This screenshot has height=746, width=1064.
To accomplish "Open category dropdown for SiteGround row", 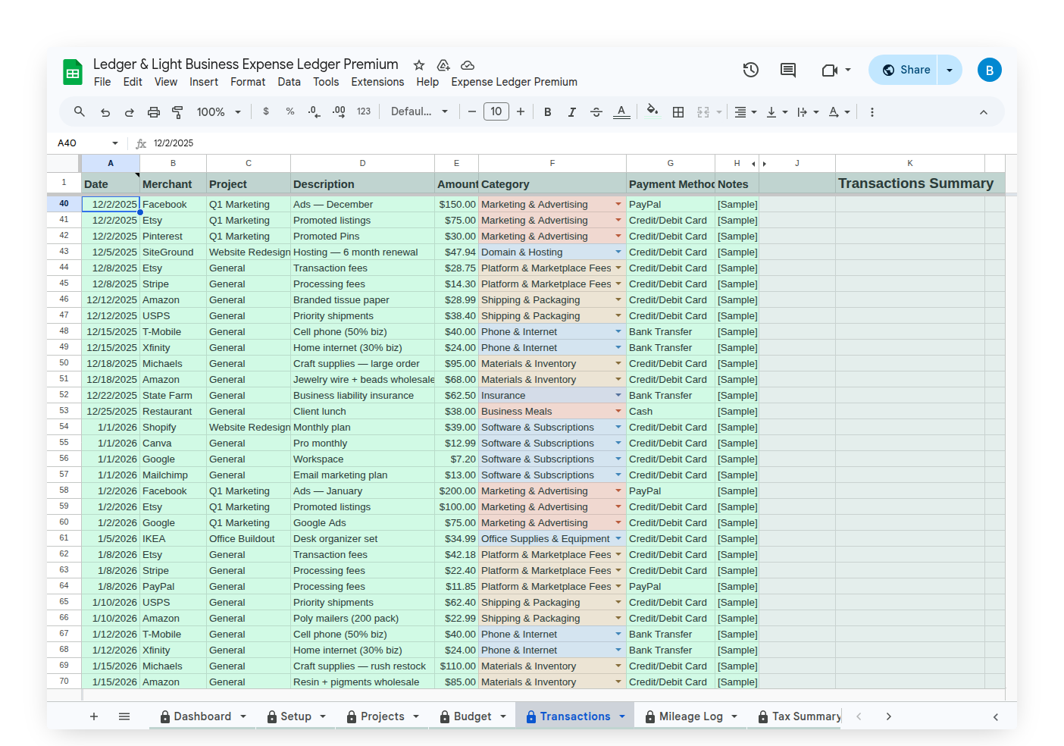I will [618, 252].
